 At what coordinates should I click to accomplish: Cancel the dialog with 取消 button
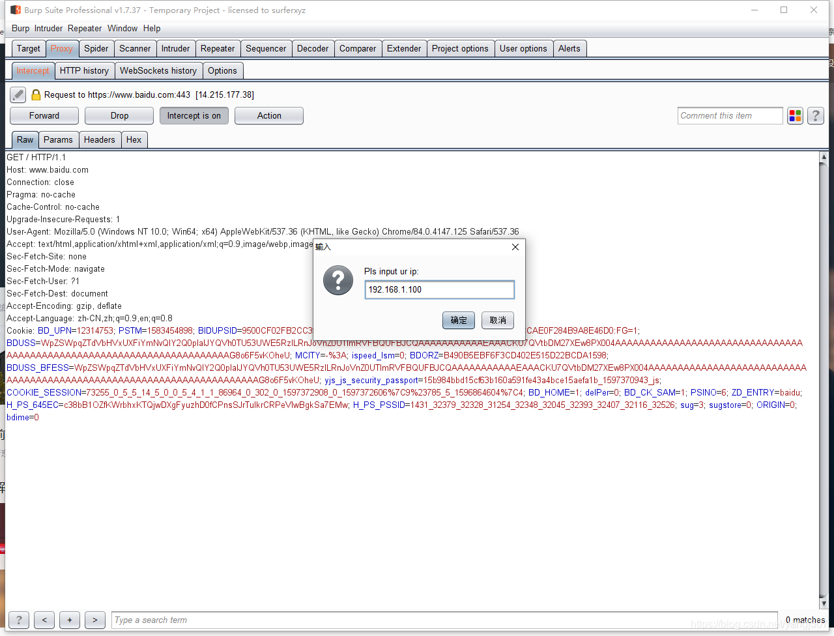click(x=498, y=320)
